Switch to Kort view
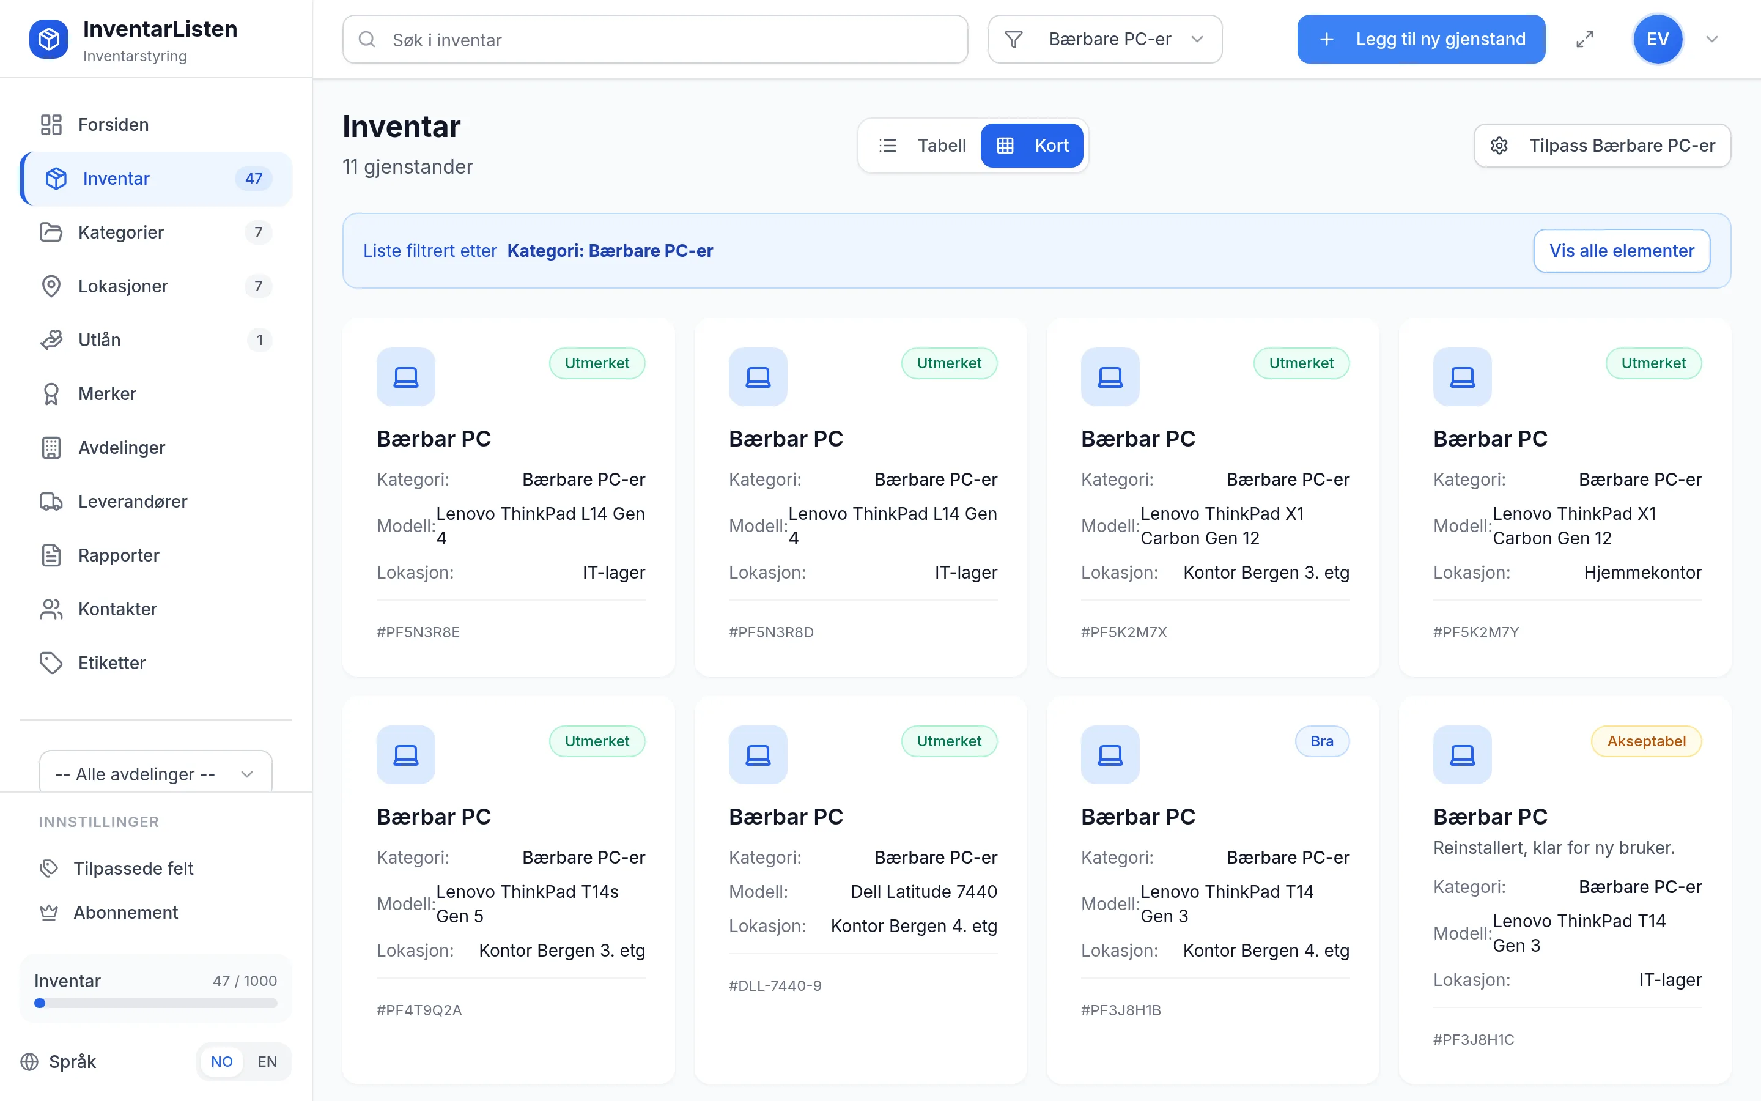The width and height of the screenshot is (1761, 1101). 1031,146
